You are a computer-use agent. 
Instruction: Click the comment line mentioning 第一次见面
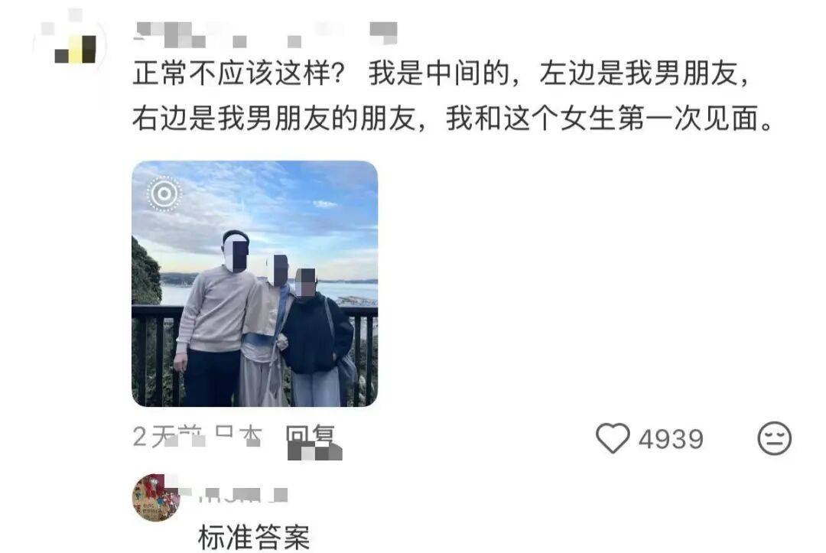click(x=454, y=119)
